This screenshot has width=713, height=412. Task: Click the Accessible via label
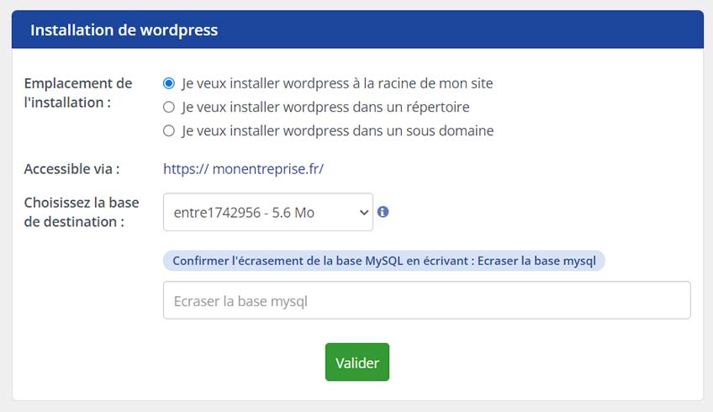pyautogui.click(x=71, y=169)
